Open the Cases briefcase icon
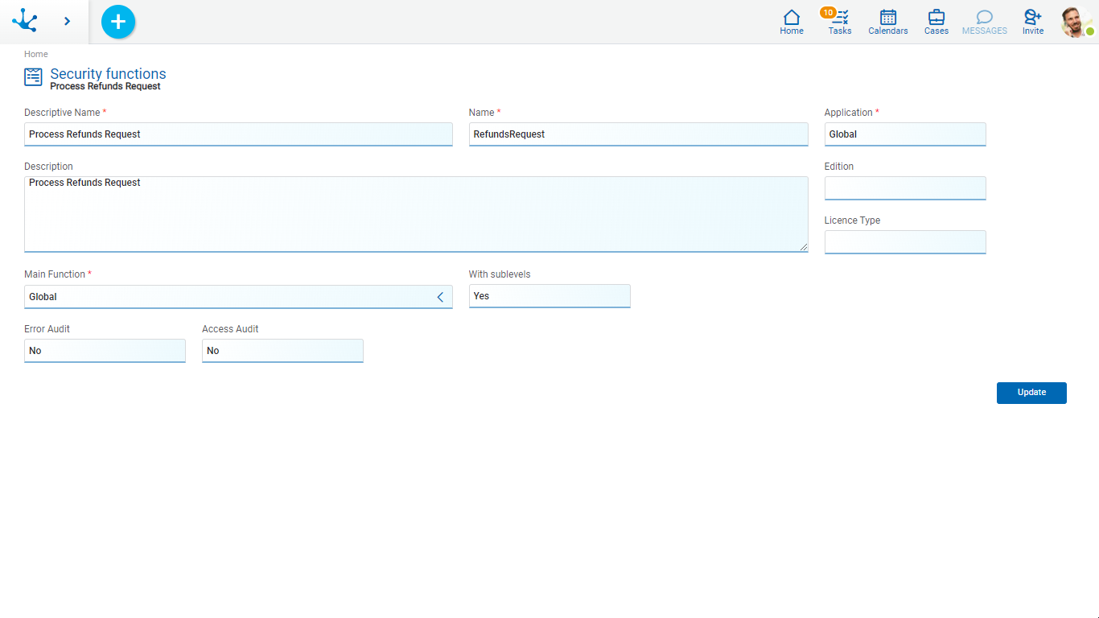This screenshot has width=1099, height=618. [x=936, y=22]
